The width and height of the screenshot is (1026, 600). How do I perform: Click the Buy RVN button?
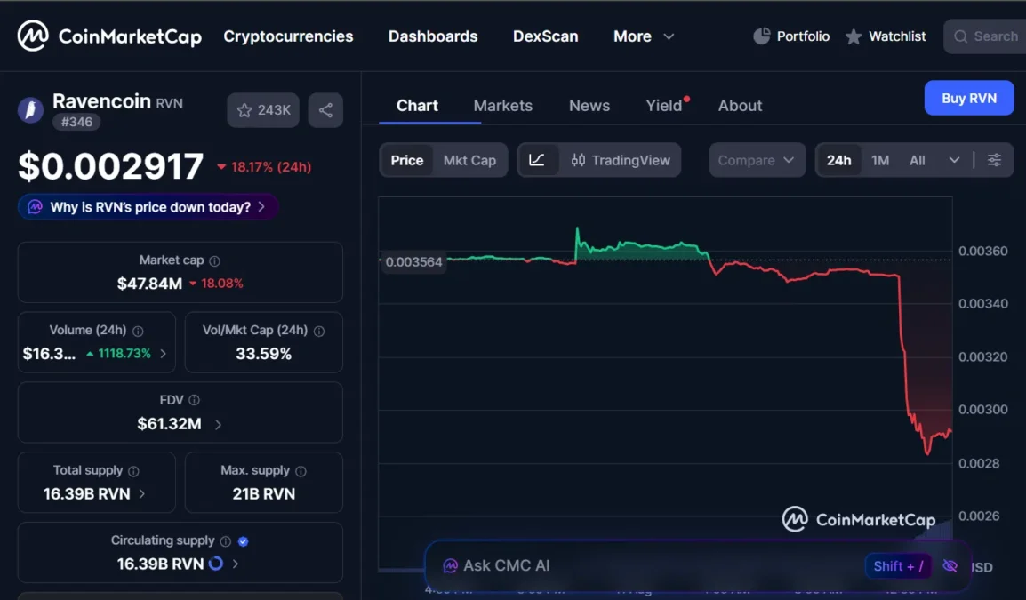pyautogui.click(x=969, y=98)
